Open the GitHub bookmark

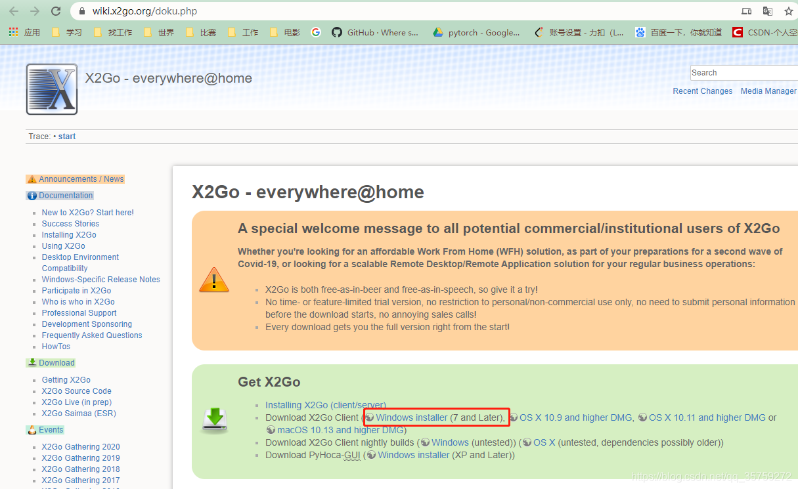pyautogui.click(x=375, y=32)
